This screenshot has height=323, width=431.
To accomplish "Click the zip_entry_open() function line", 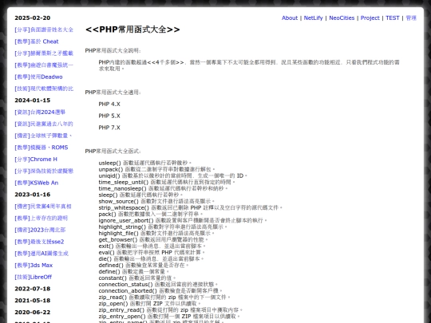I will click(x=169, y=316).
